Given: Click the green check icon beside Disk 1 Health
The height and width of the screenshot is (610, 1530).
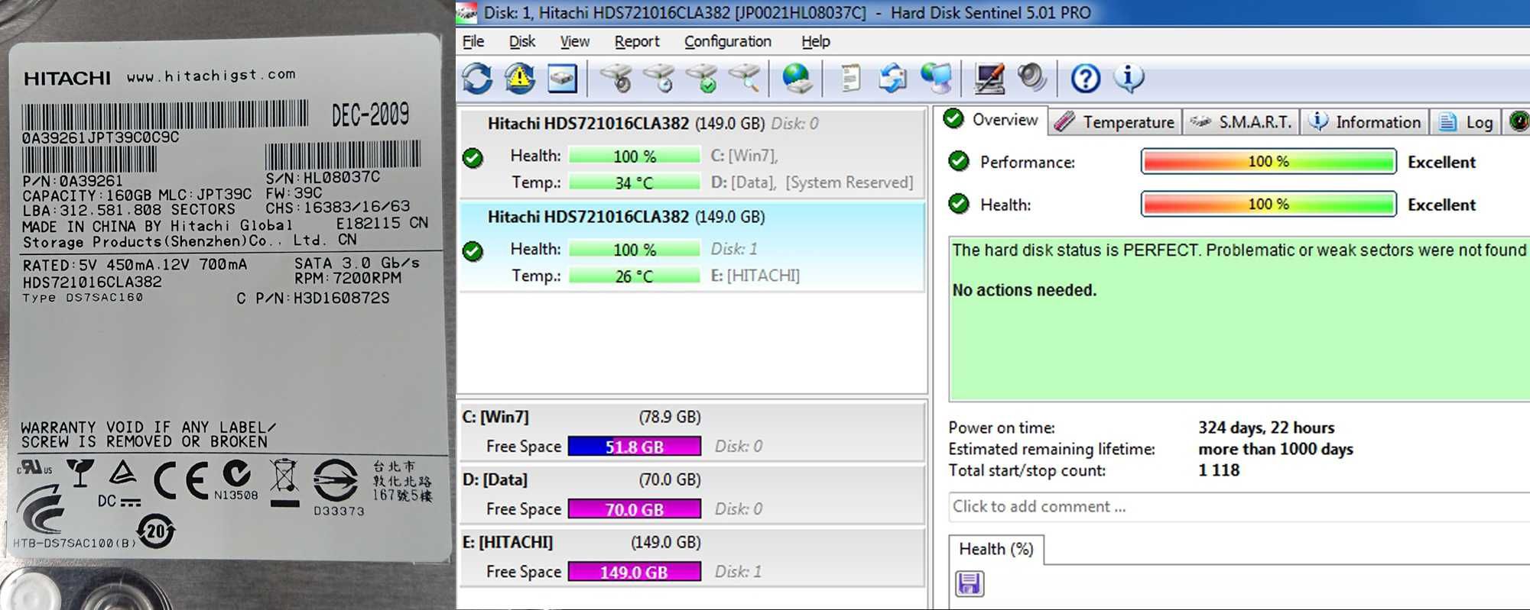Looking at the screenshot, I should tap(473, 251).
